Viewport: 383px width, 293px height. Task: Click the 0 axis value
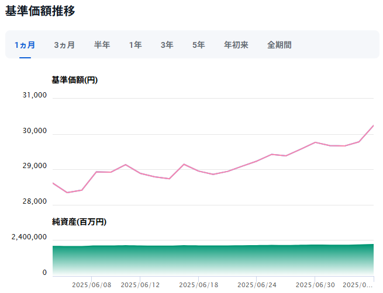pyautogui.click(x=44, y=273)
